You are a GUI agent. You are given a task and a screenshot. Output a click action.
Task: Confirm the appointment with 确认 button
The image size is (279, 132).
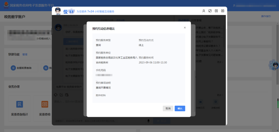[x=180, y=108]
